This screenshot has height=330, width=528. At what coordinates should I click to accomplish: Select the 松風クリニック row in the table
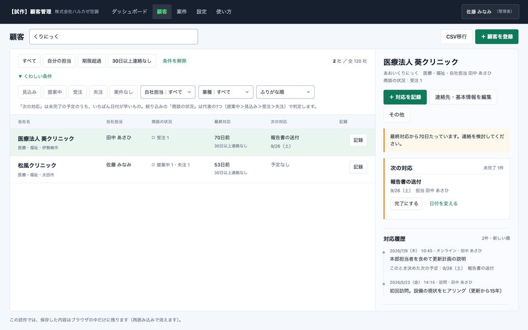(x=193, y=169)
